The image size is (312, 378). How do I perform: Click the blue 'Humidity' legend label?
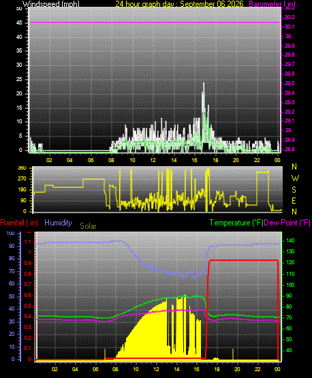pos(58,223)
